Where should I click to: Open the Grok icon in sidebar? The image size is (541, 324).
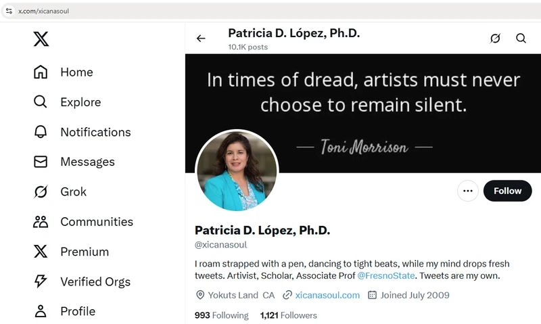[41, 191]
